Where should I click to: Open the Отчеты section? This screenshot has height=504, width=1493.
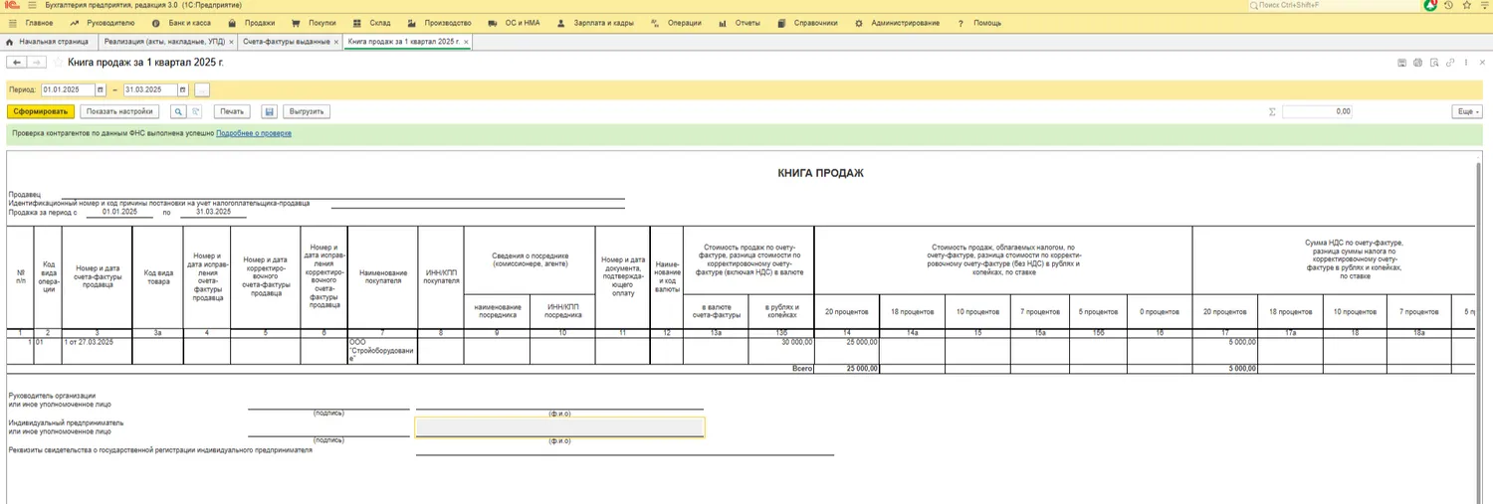(x=739, y=22)
